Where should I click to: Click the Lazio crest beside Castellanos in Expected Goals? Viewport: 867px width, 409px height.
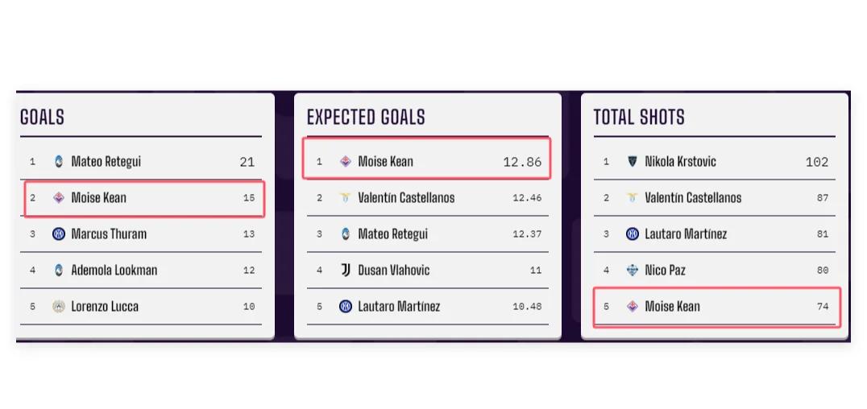pyautogui.click(x=346, y=198)
